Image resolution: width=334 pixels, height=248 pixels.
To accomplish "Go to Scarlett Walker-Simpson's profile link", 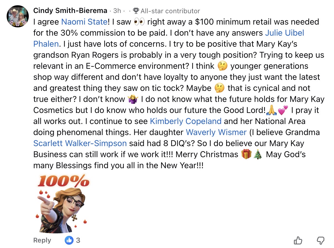I will [80, 143].
